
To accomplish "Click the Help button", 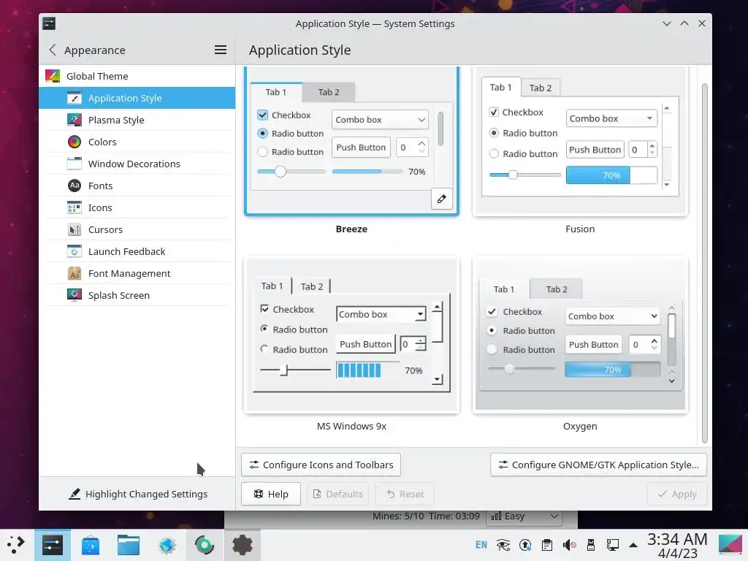I will coord(271,495).
